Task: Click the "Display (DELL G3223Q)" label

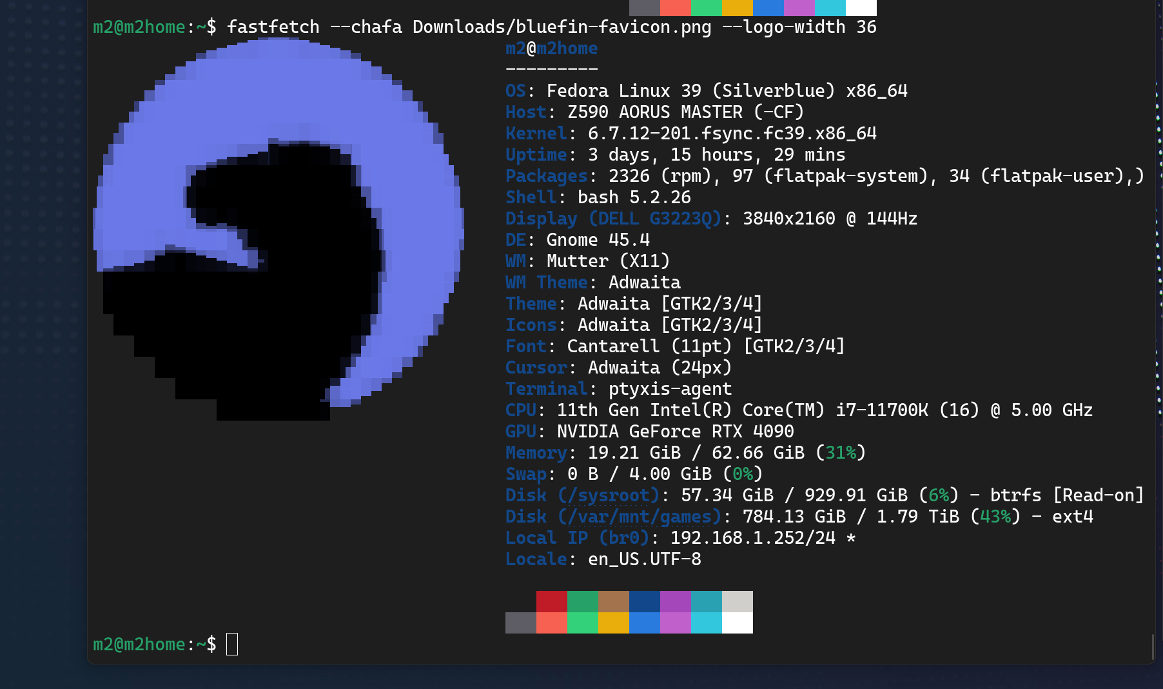Action: [x=614, y=219]
